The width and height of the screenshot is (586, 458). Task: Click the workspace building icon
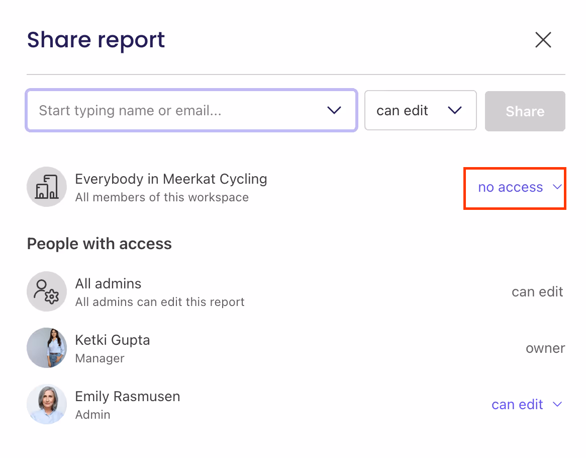[x=47, y=187]
